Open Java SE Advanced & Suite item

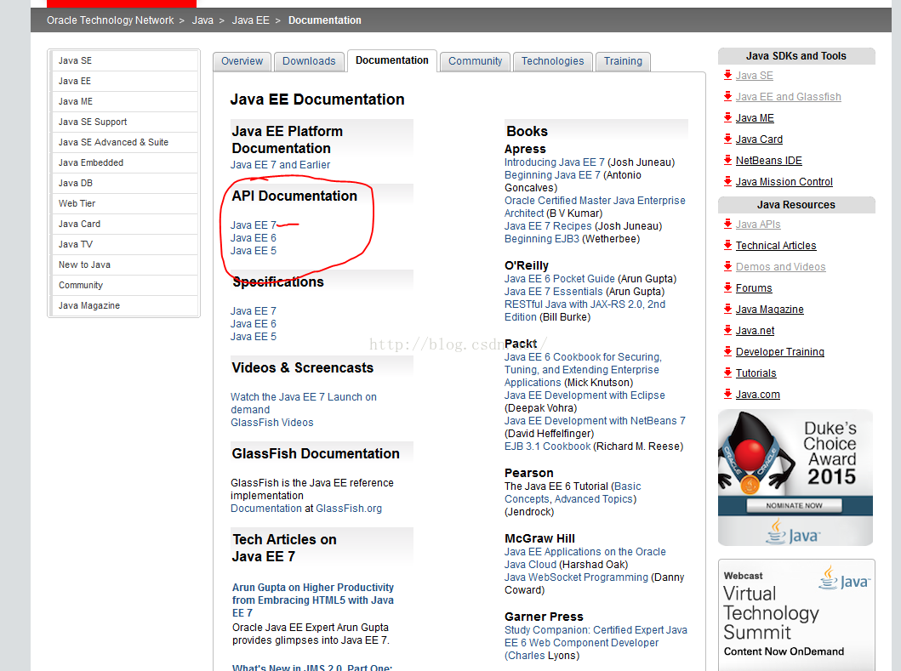(124, 142)
